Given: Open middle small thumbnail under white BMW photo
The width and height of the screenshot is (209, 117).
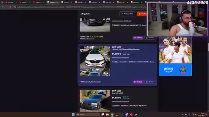Looking at the screenshot, I should point(95,72).
